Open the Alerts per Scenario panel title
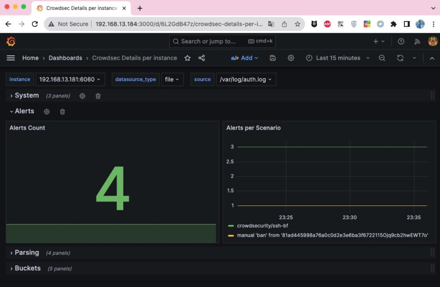 254,128
